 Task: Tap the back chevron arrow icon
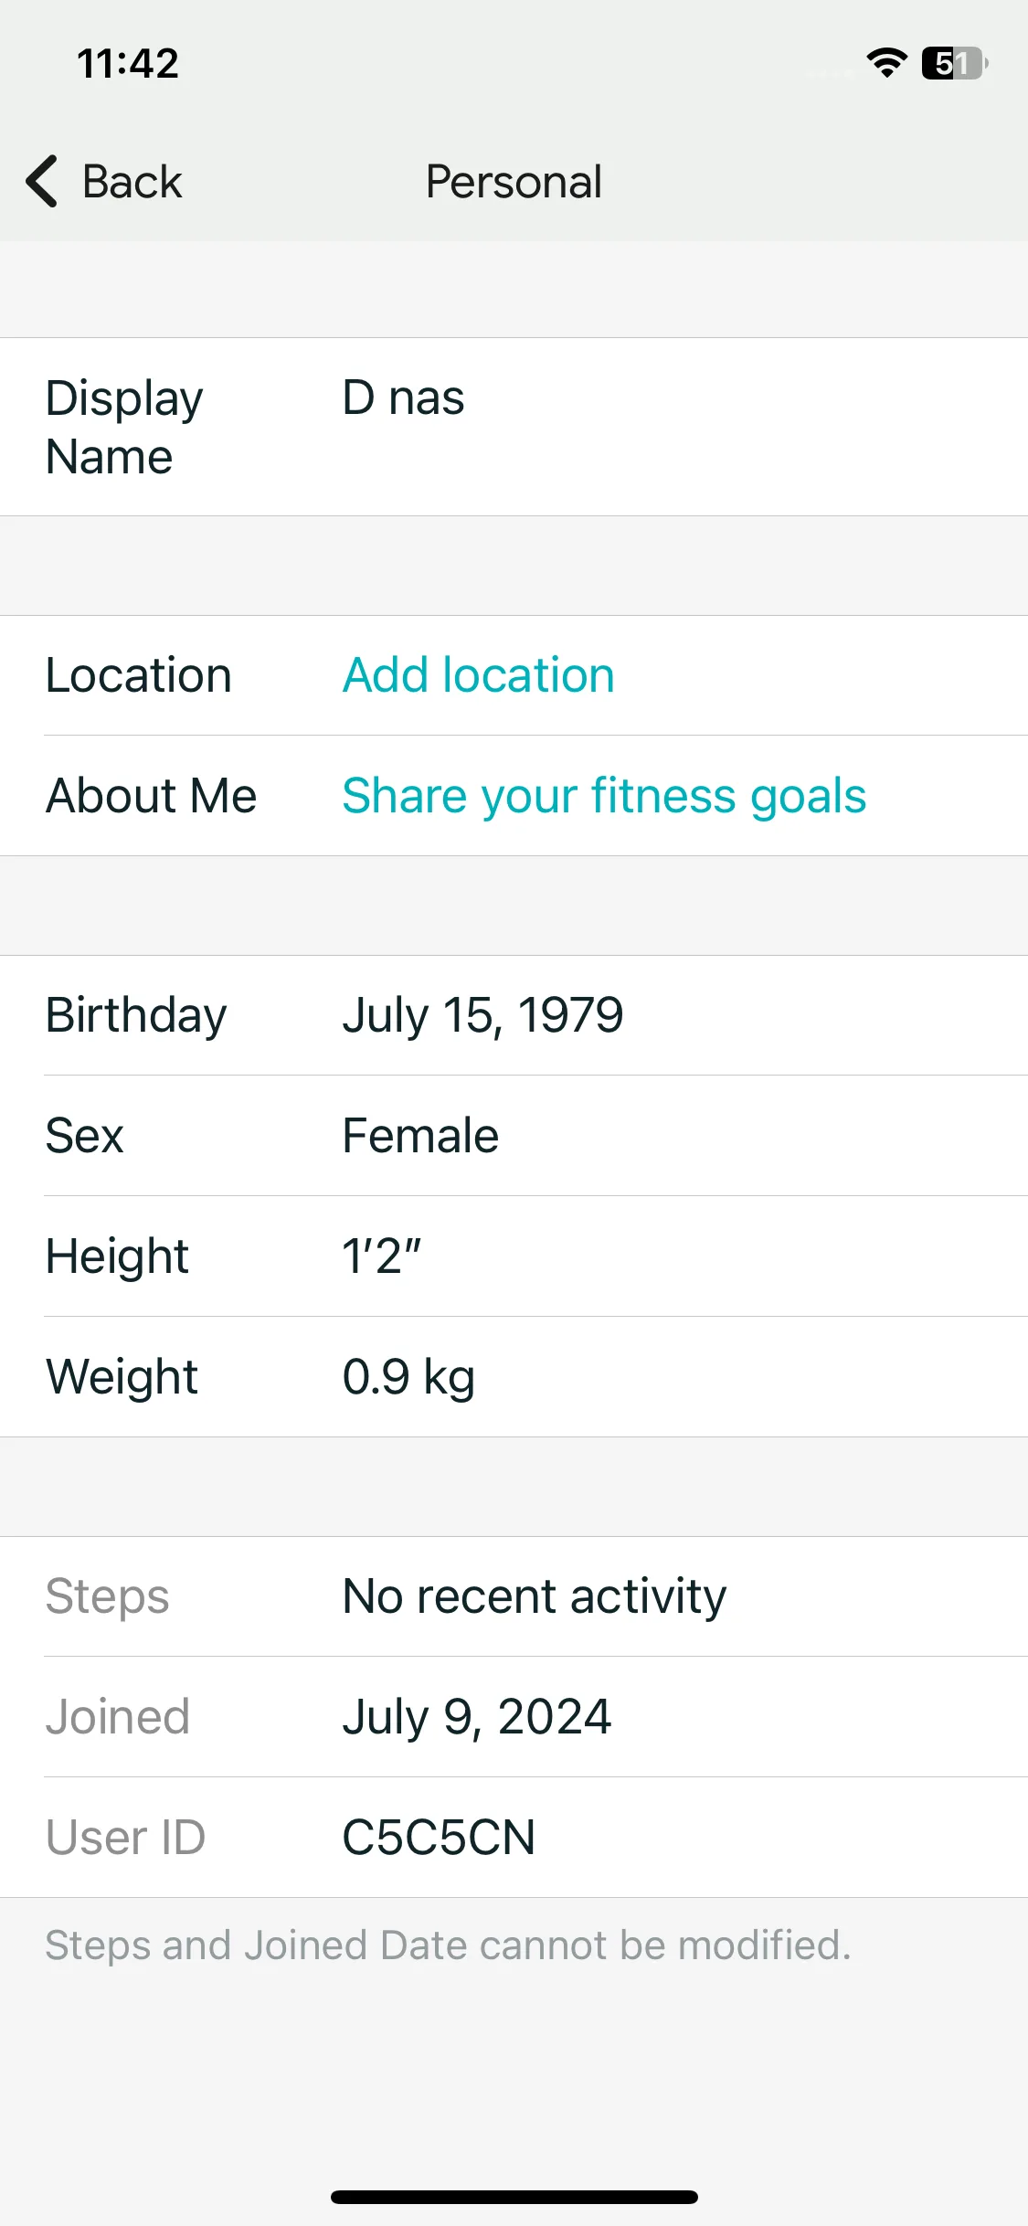(x=42, y=181)
